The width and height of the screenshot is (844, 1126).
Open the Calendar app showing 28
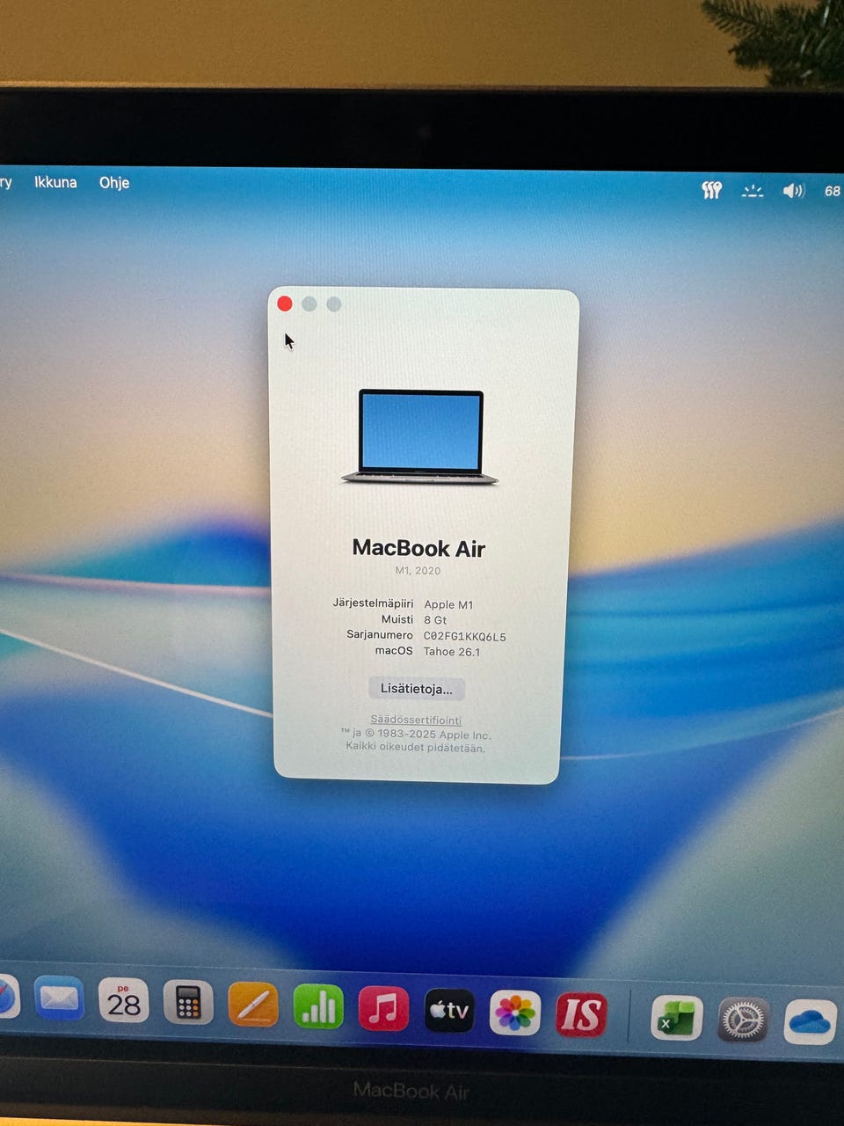(x=124, y=1001)
